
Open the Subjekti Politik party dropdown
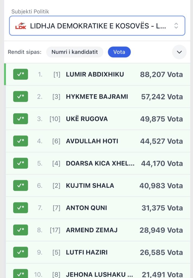click(x=97, y=26)
